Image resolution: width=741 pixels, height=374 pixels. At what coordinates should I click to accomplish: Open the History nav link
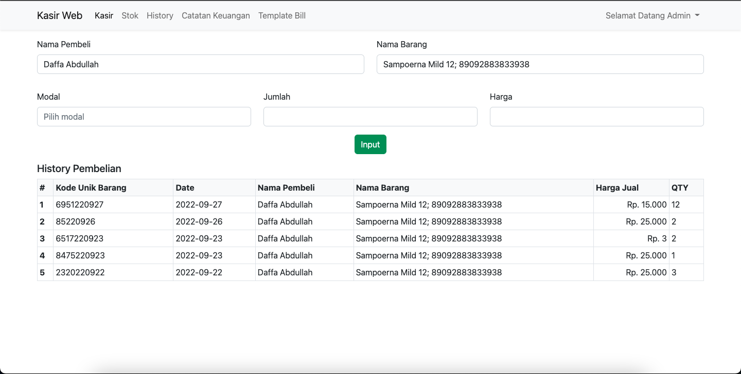coord(160,15)
